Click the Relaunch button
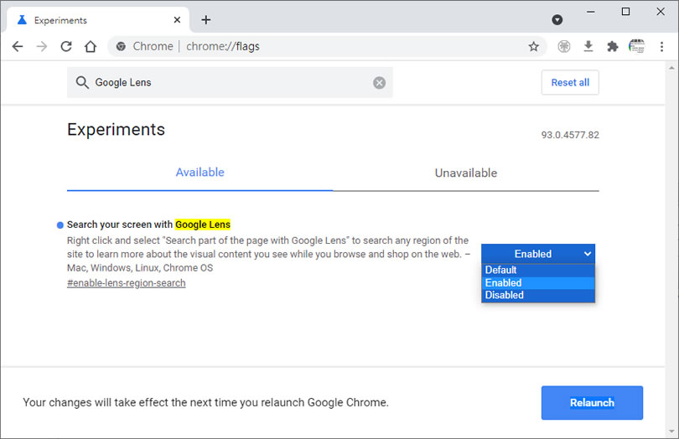Screen dimensions: 679x439 [592, 403]
